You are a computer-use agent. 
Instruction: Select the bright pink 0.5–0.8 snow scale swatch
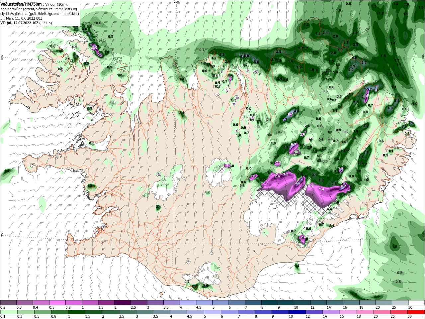click(57, 303)
